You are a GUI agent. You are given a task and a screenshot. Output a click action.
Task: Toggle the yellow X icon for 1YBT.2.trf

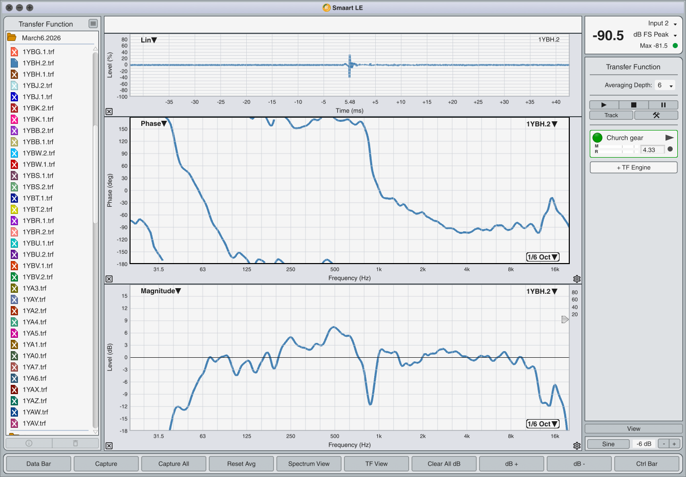point(14,209)
